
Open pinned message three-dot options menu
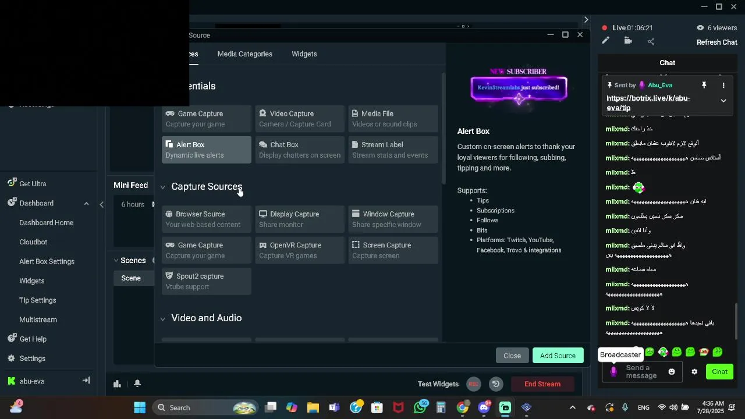point(723,85)
